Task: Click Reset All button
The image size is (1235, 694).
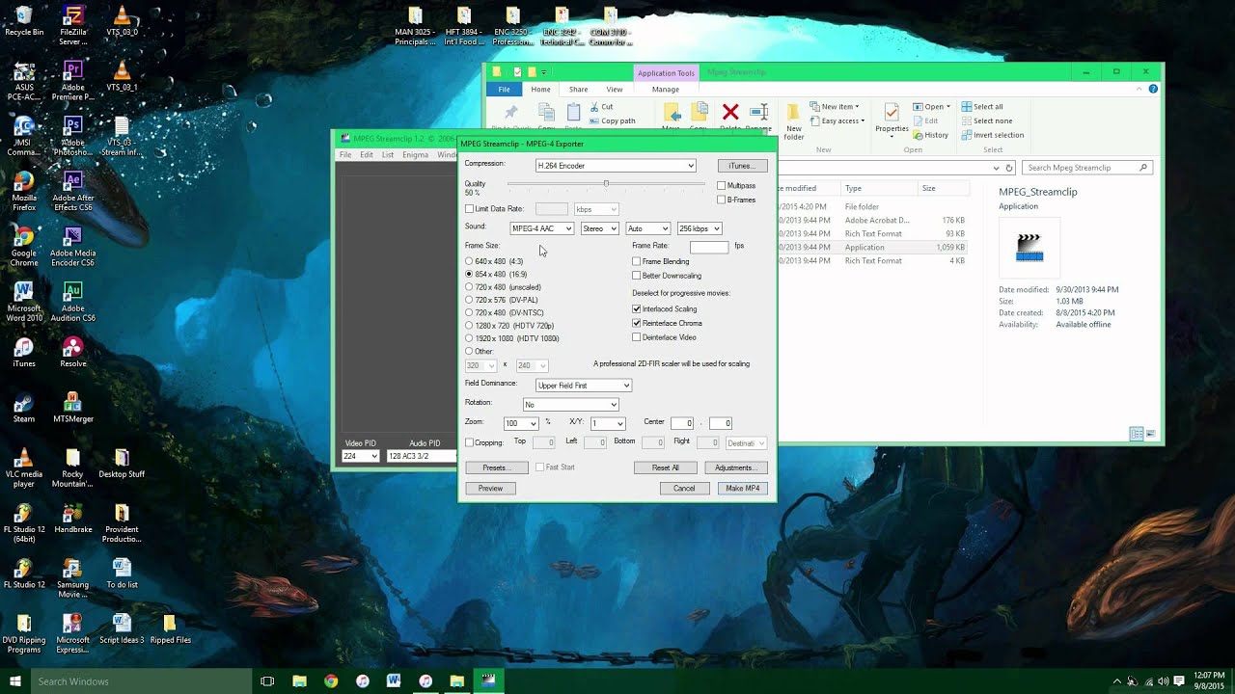Action: point(666,467)
